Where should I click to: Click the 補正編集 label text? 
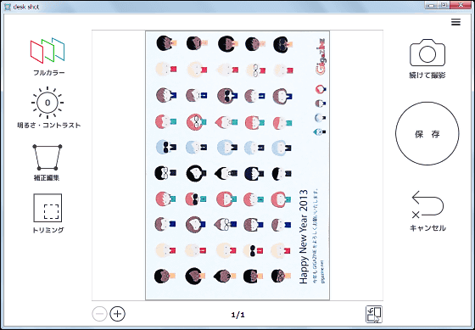[47, 178]
